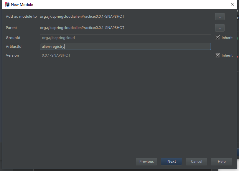Focus the Version input field
The height and width of the screenshot is (171, 239).
click(125, 55)
